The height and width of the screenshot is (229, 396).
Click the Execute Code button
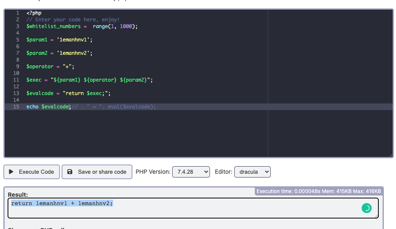click(x=31, y=172)
